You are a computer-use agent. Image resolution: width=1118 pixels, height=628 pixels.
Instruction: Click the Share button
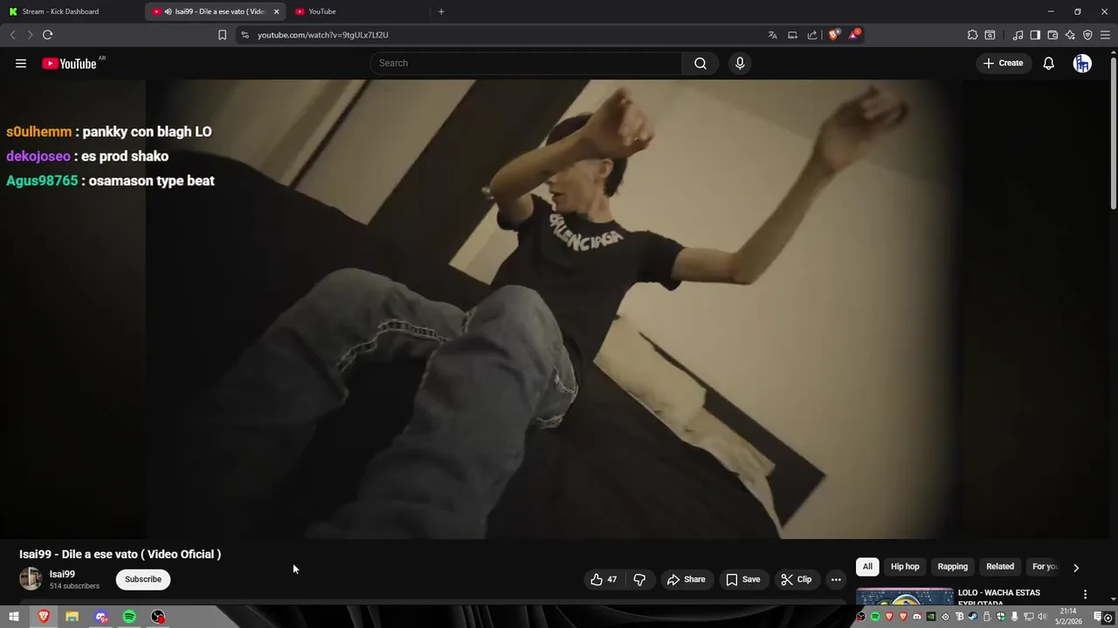(686, 579)
